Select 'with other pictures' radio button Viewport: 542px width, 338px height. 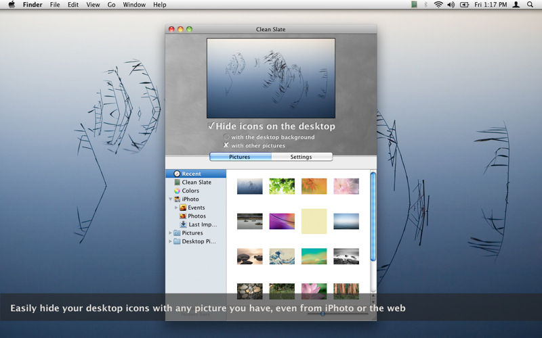(x=226, y=145)
